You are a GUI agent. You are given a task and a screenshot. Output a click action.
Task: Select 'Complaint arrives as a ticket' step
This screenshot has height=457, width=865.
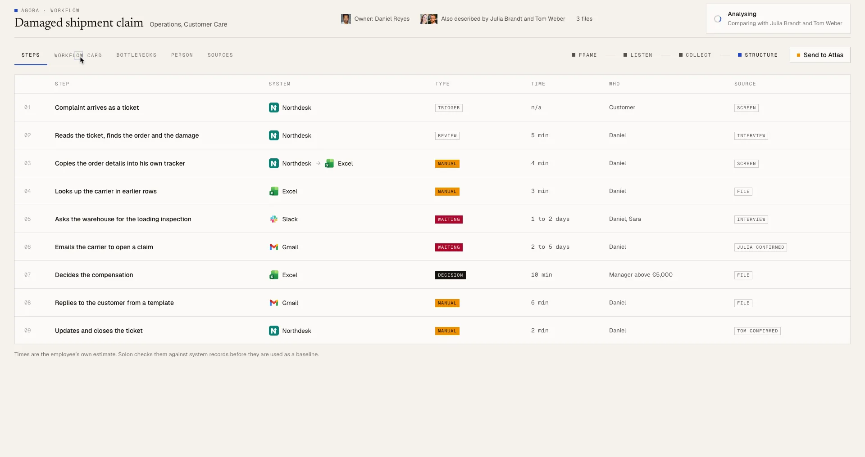(x=97, y=108)
